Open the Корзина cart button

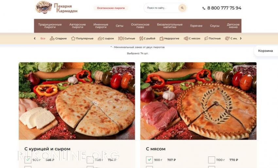[x=266, y=51]
